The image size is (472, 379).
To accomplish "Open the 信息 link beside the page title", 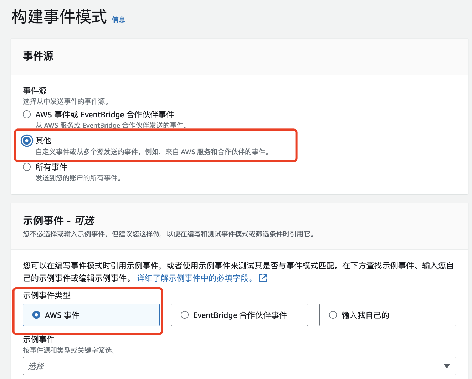I will [118, 20].
